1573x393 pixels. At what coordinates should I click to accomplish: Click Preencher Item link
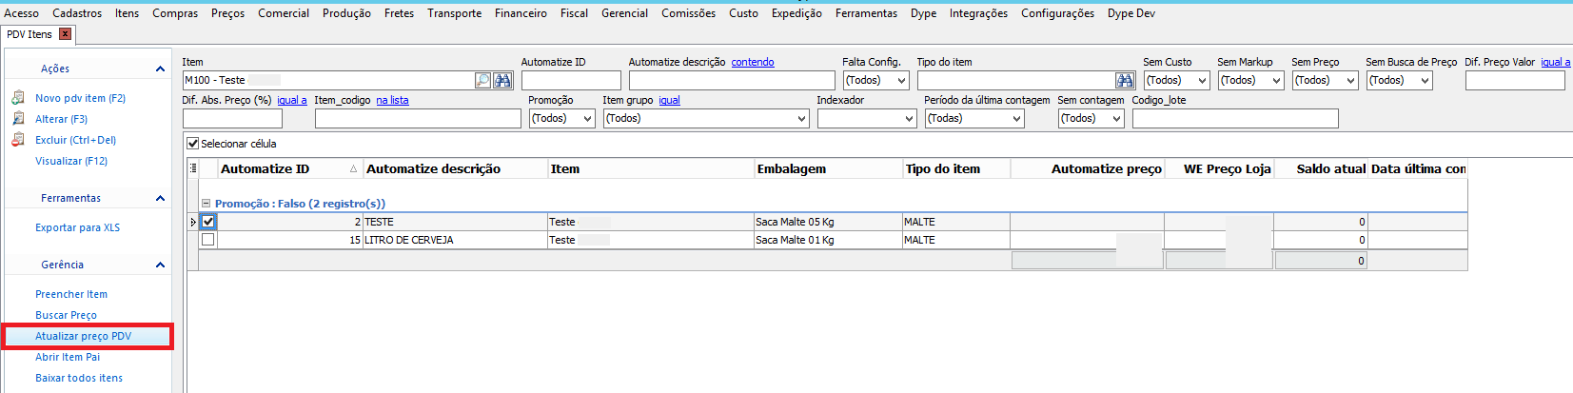pos(71,294)
